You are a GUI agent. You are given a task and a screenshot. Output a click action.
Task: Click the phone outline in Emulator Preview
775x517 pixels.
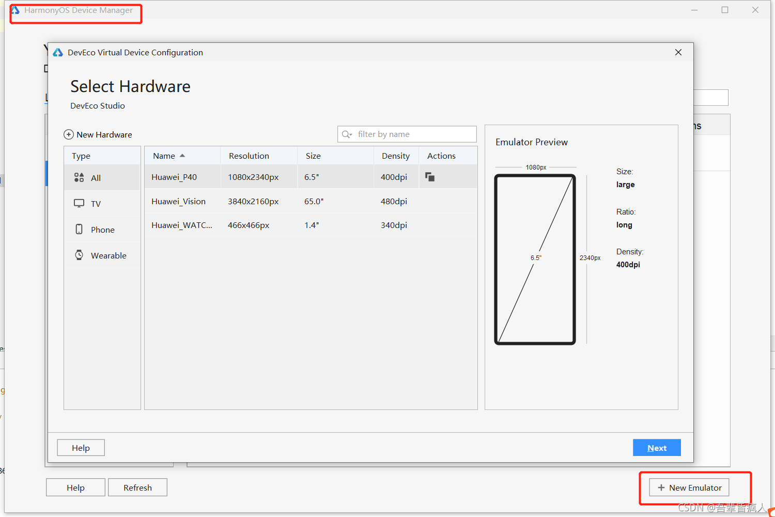click(535, 259)
